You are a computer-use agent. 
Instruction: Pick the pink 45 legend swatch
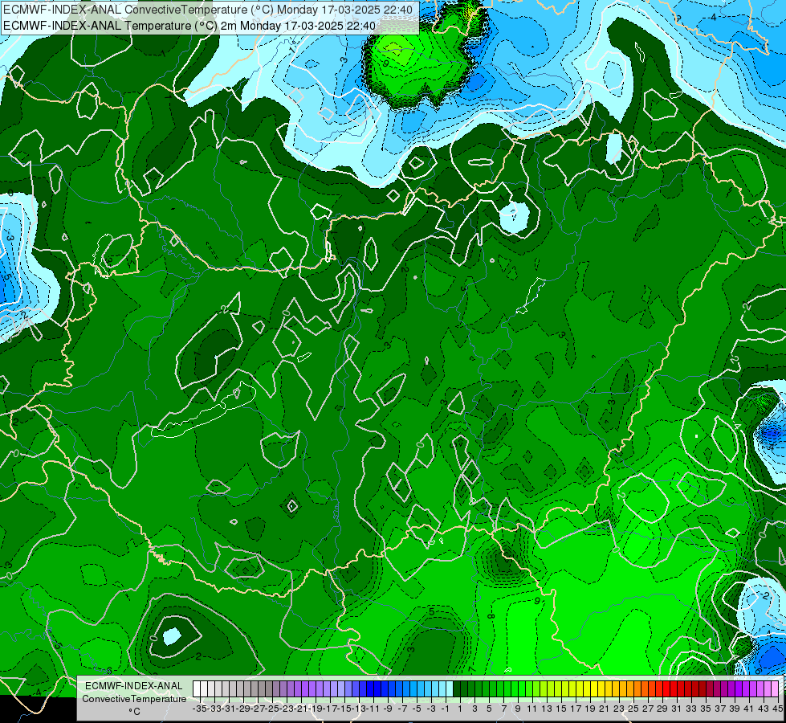(x=776, y=689)
